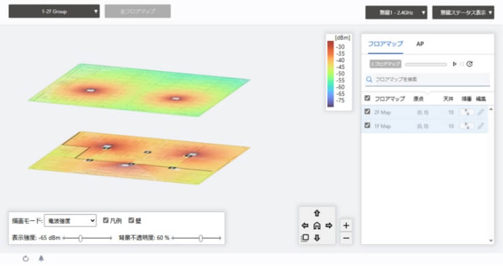Select the フロアマップ tab

[x=385, y=44]
